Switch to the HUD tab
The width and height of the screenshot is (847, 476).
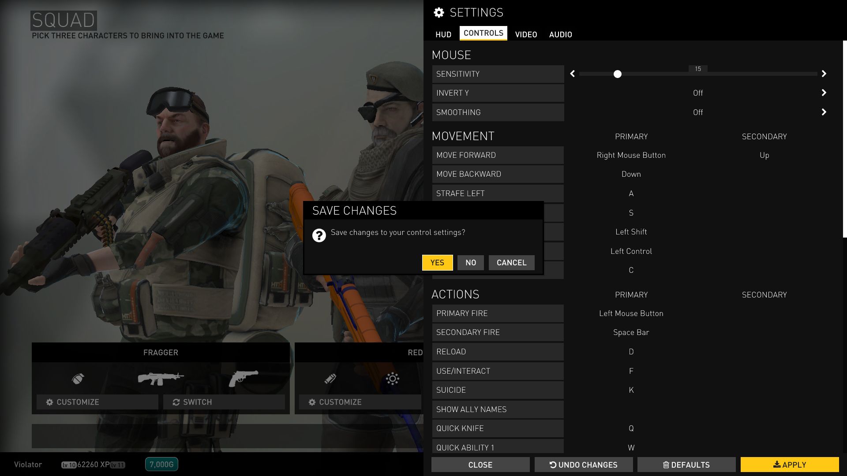point(443,34)
